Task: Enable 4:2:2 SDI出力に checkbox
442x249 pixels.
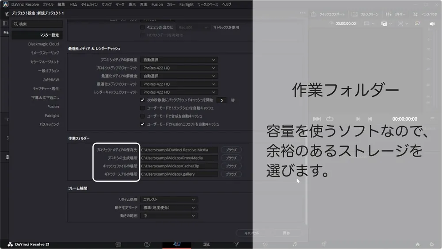Action: click(x=142, y=27)
